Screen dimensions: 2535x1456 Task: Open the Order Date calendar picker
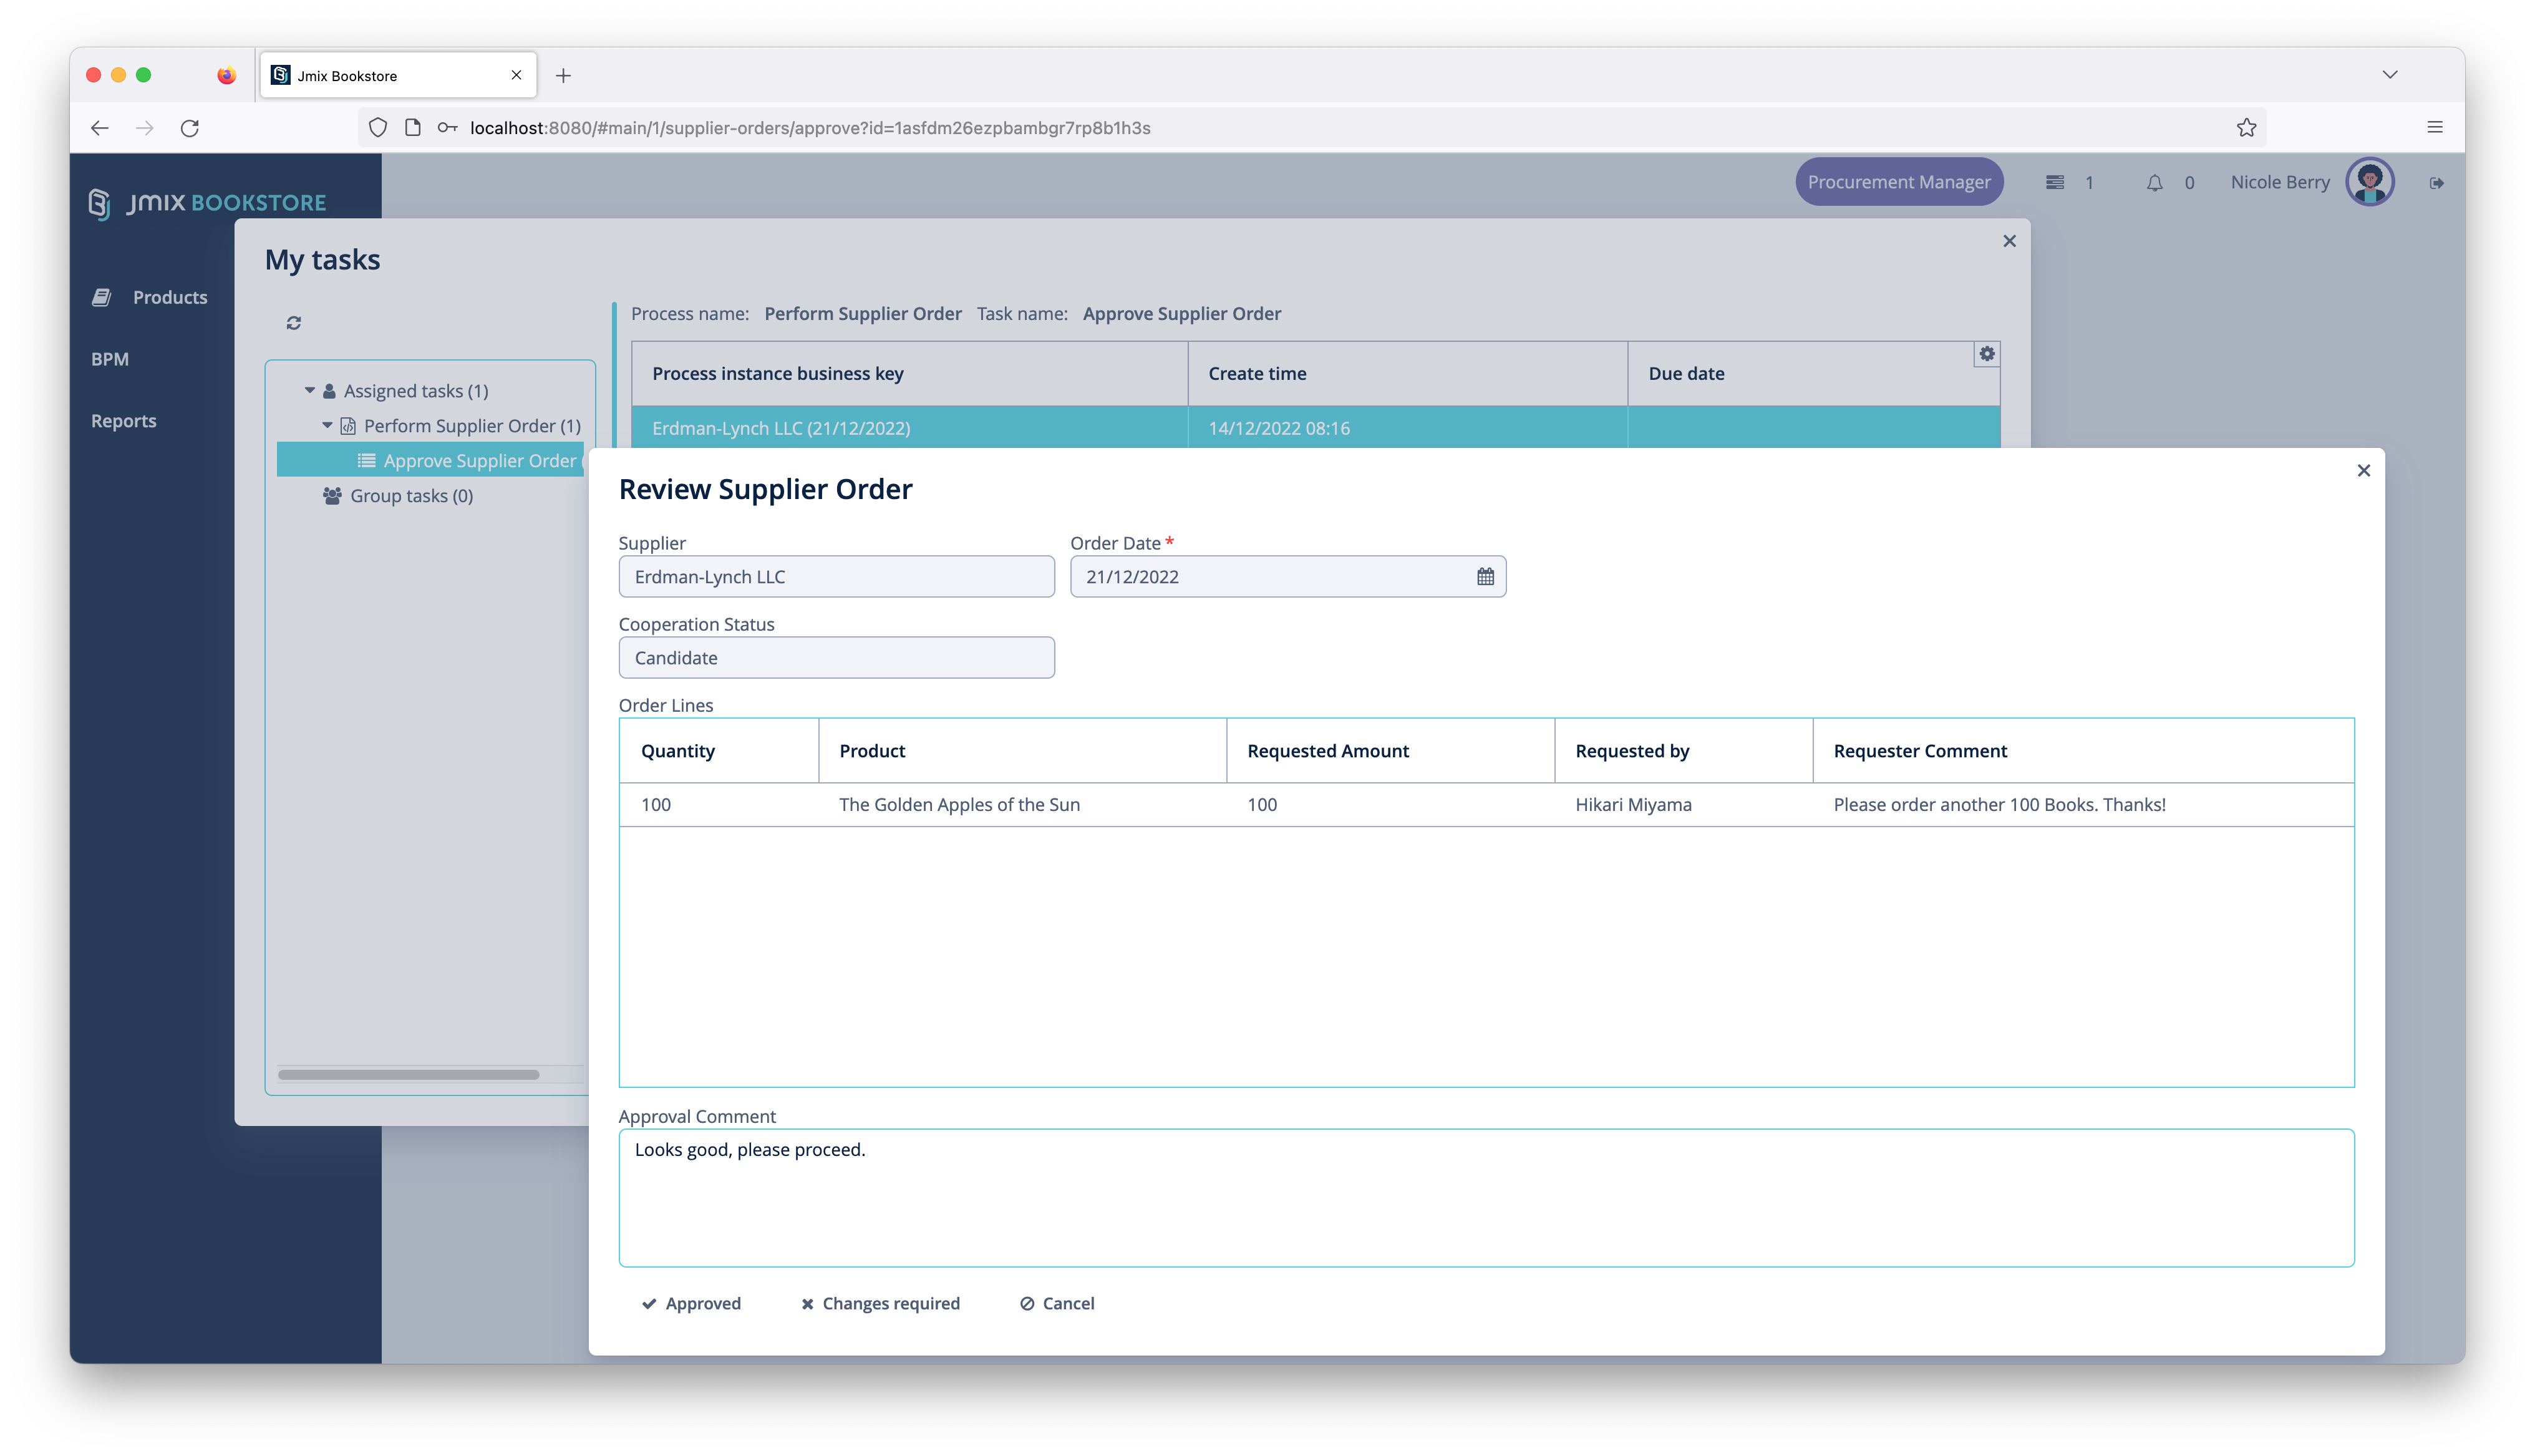1485,577
